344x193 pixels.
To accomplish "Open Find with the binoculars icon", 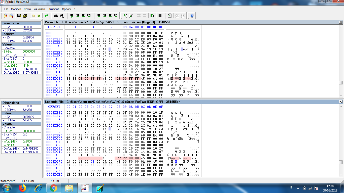I will (x=56, y=16).
